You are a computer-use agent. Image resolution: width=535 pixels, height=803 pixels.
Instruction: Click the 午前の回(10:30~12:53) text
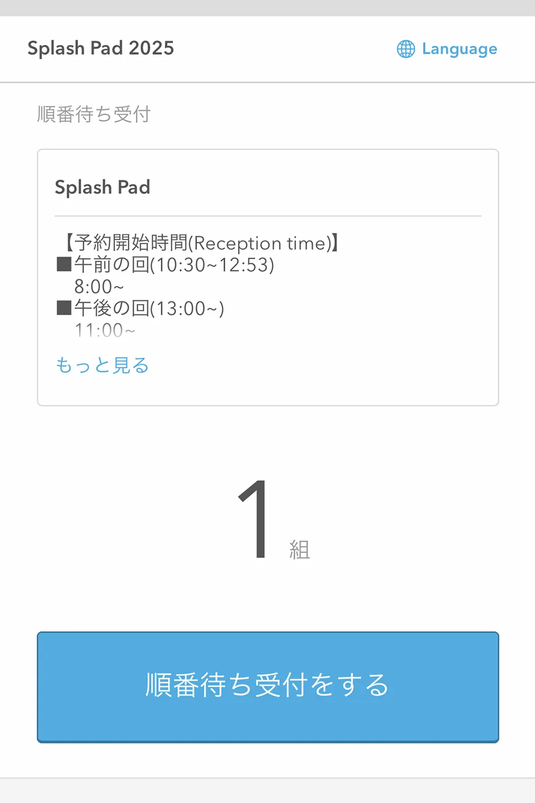(x=174, y=264)
